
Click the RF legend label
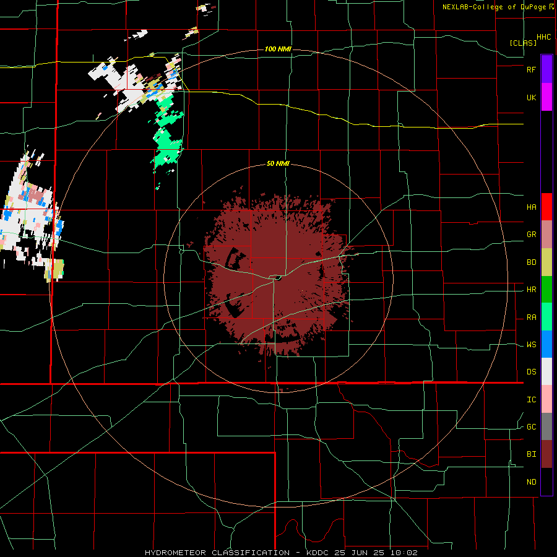531,69
